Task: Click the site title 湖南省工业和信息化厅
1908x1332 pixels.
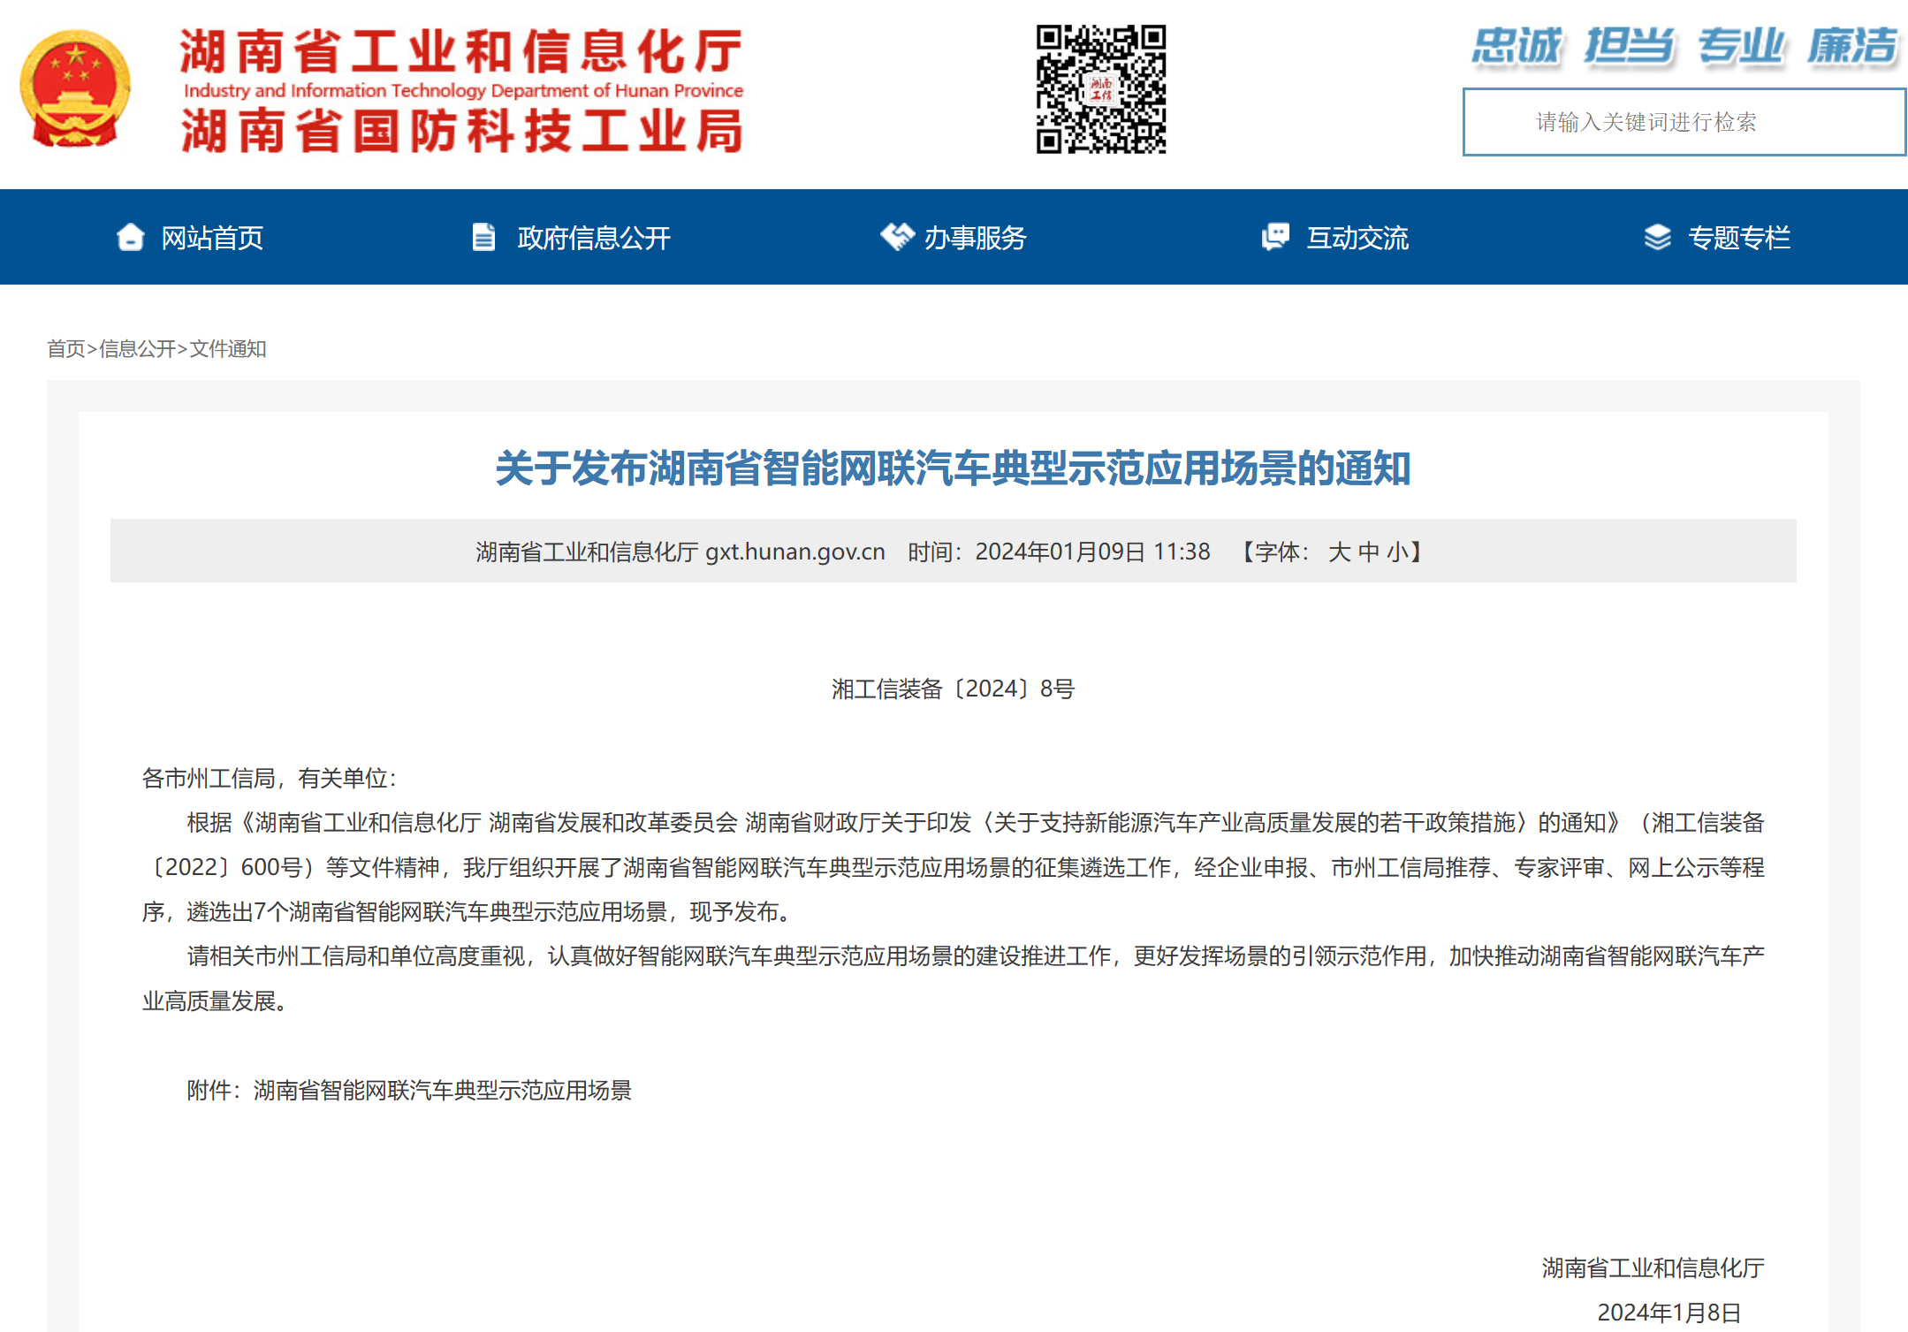Action: click(x=461, y=51)
